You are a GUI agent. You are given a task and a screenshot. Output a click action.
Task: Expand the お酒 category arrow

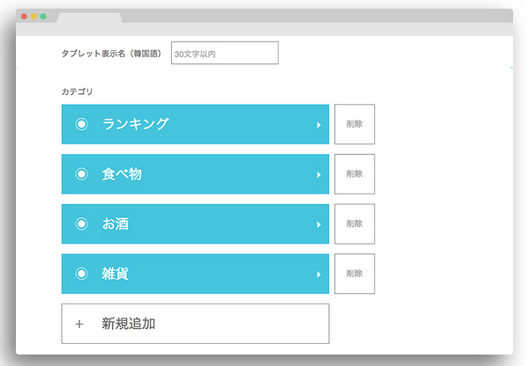pos(318,224)
